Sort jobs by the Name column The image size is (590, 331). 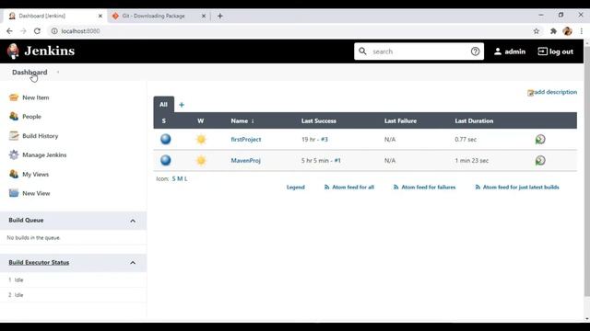tap(242, 120)
